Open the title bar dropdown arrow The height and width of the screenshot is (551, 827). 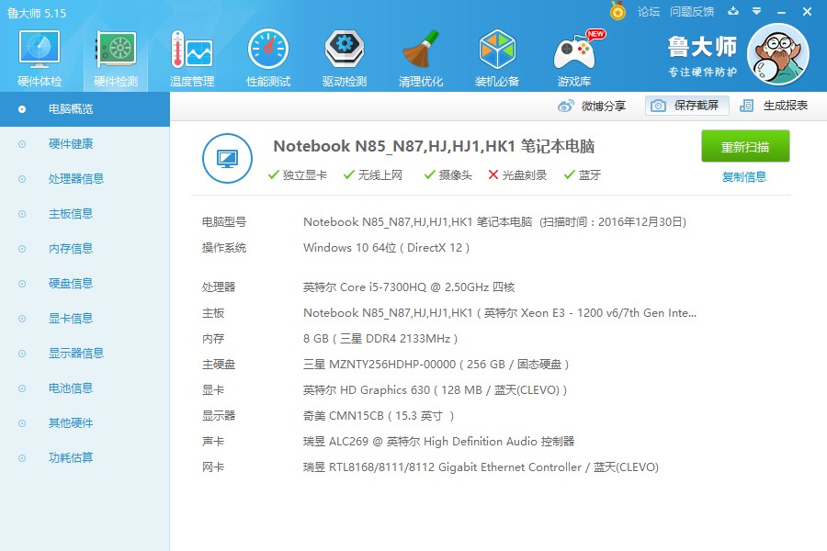(754, 11)
